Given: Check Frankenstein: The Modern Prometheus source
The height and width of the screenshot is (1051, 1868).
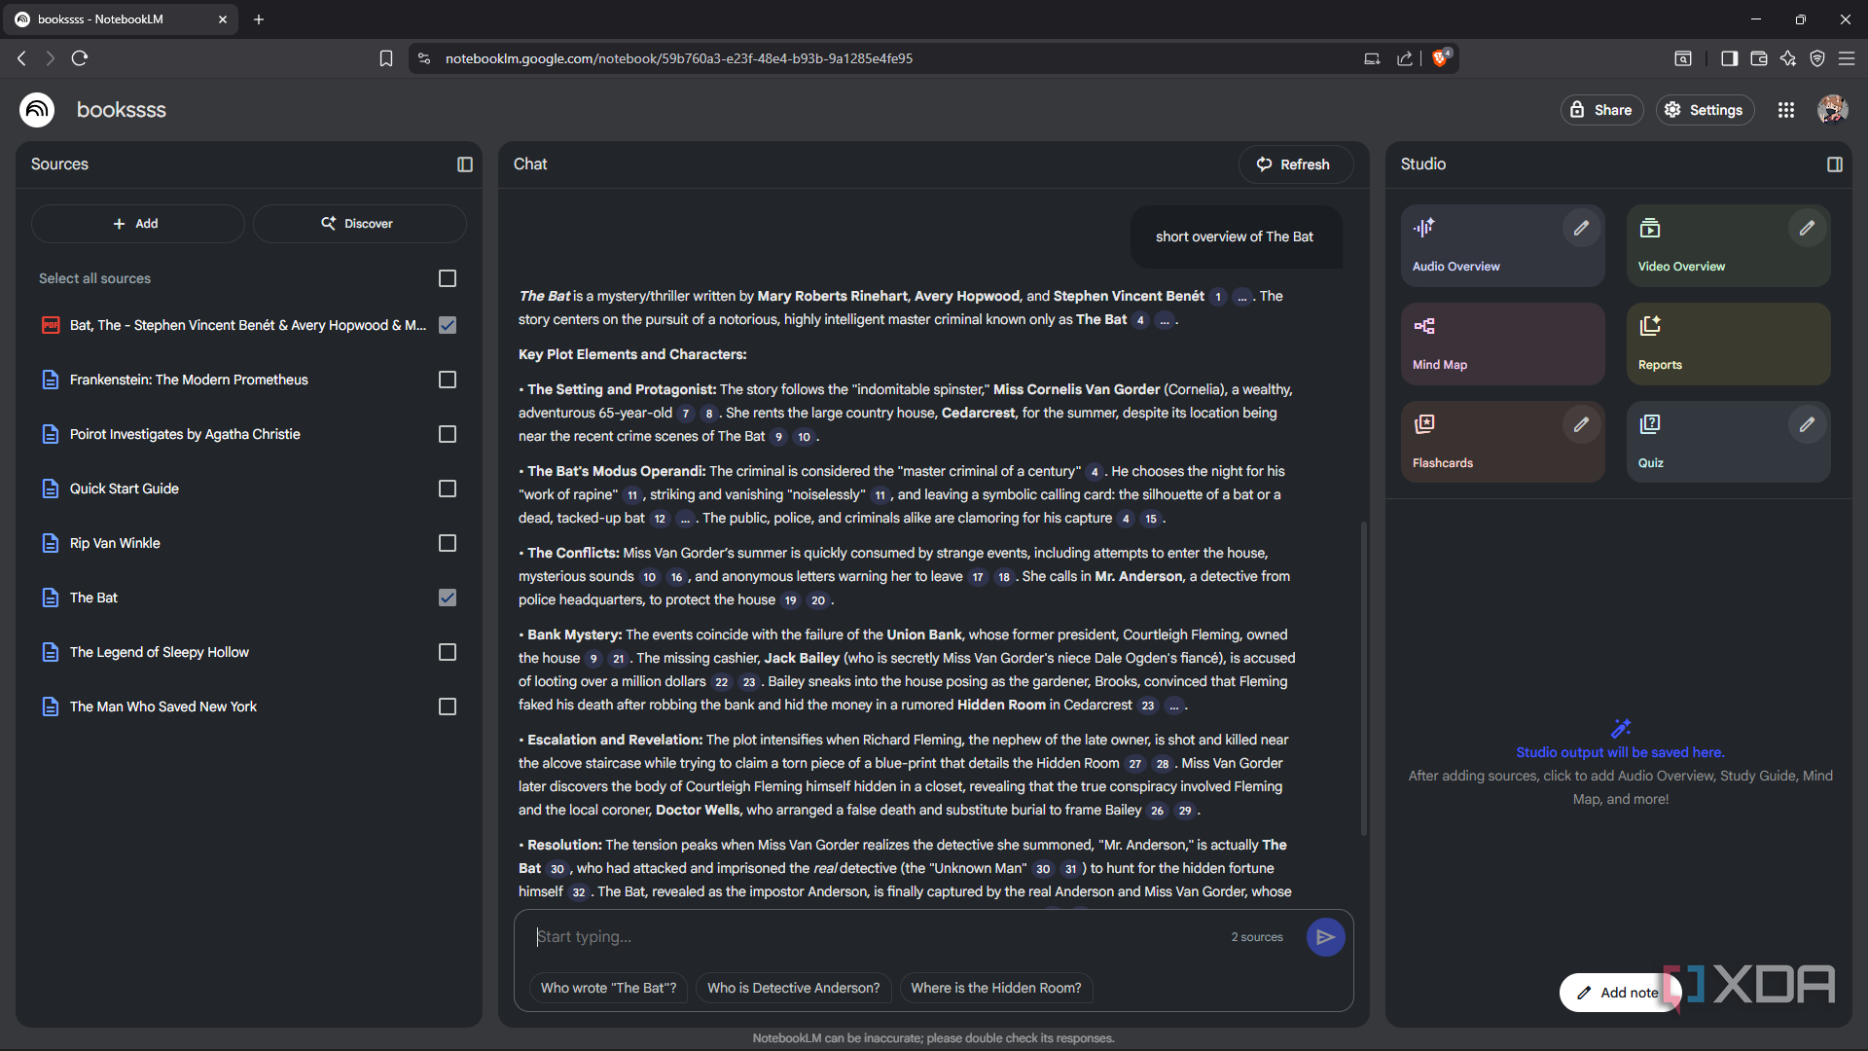Looking at the screenshot, I should tap(448, 380).
